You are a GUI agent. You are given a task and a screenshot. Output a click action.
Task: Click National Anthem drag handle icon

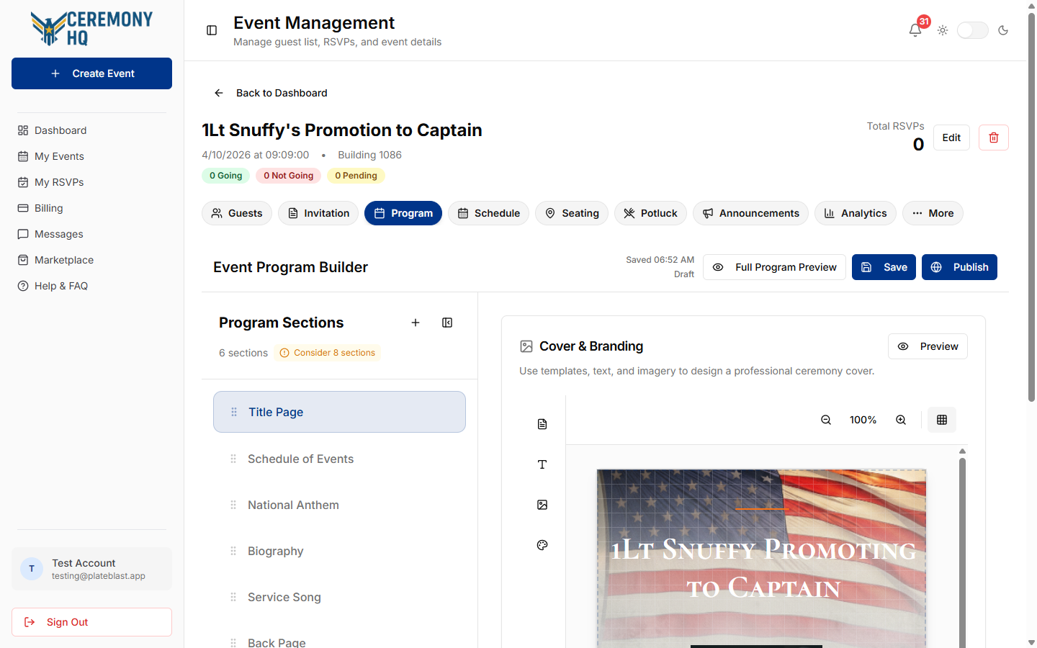233,505
